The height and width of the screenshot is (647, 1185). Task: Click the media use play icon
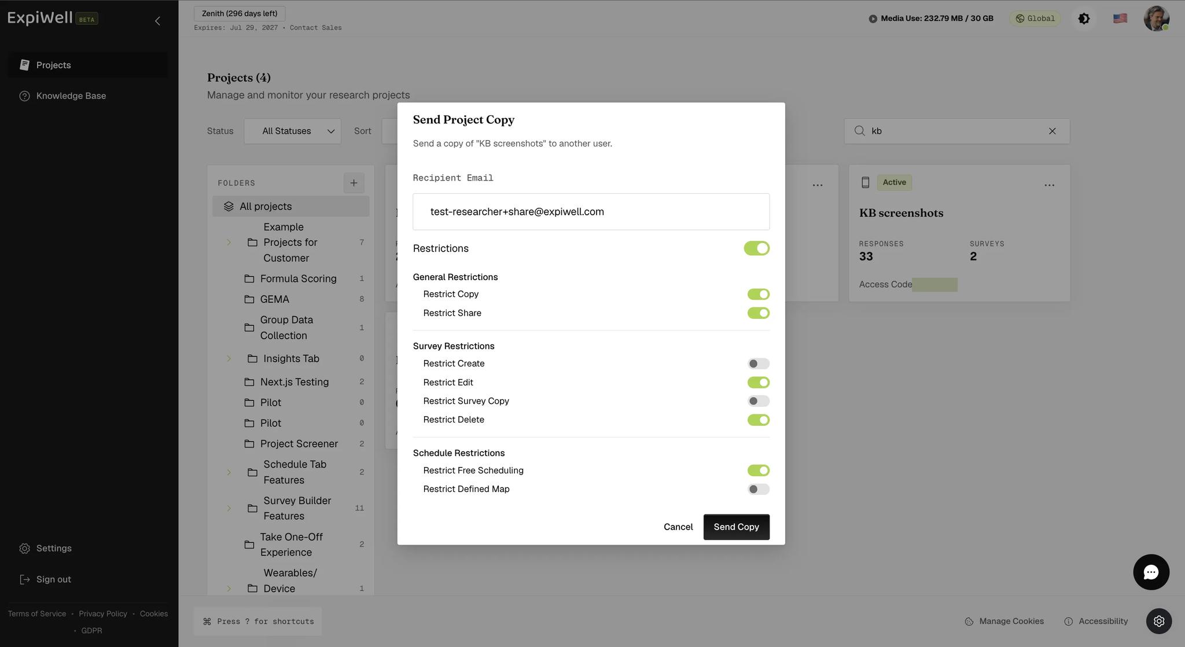click(873, 19)
